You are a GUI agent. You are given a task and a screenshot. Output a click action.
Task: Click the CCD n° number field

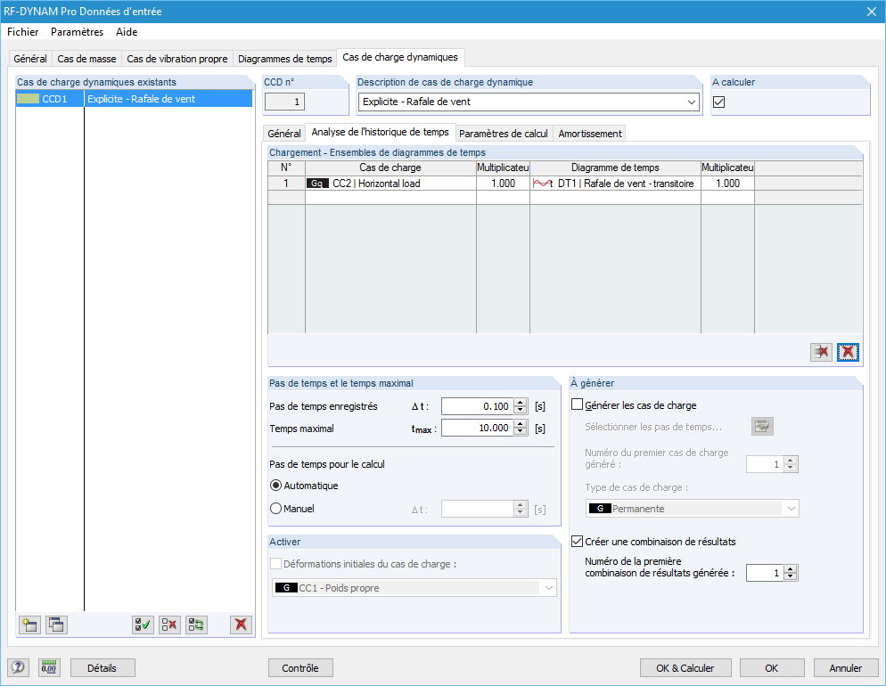tap(285, 102)
